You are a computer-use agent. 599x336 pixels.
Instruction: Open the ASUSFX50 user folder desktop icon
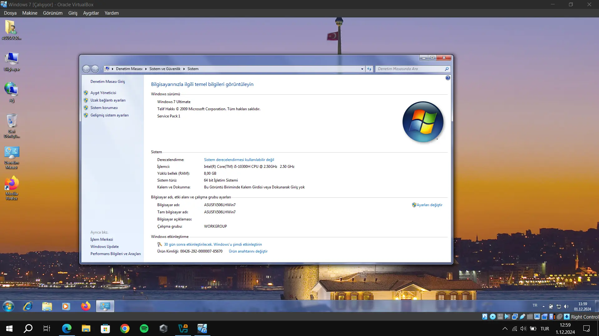coord(12,30)
